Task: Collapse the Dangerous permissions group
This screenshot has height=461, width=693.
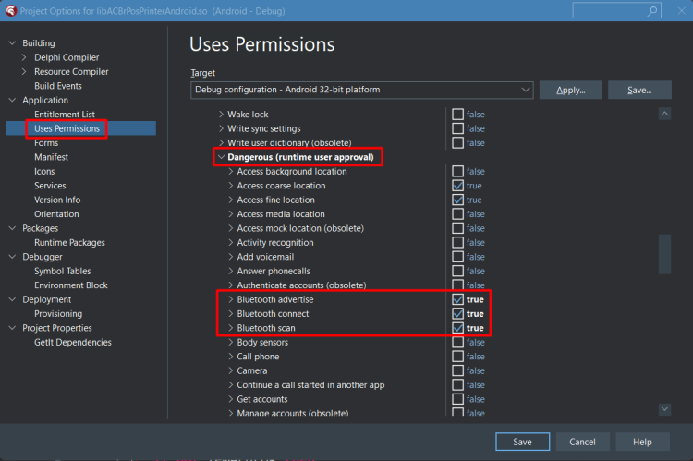Action: click(221, 157)
